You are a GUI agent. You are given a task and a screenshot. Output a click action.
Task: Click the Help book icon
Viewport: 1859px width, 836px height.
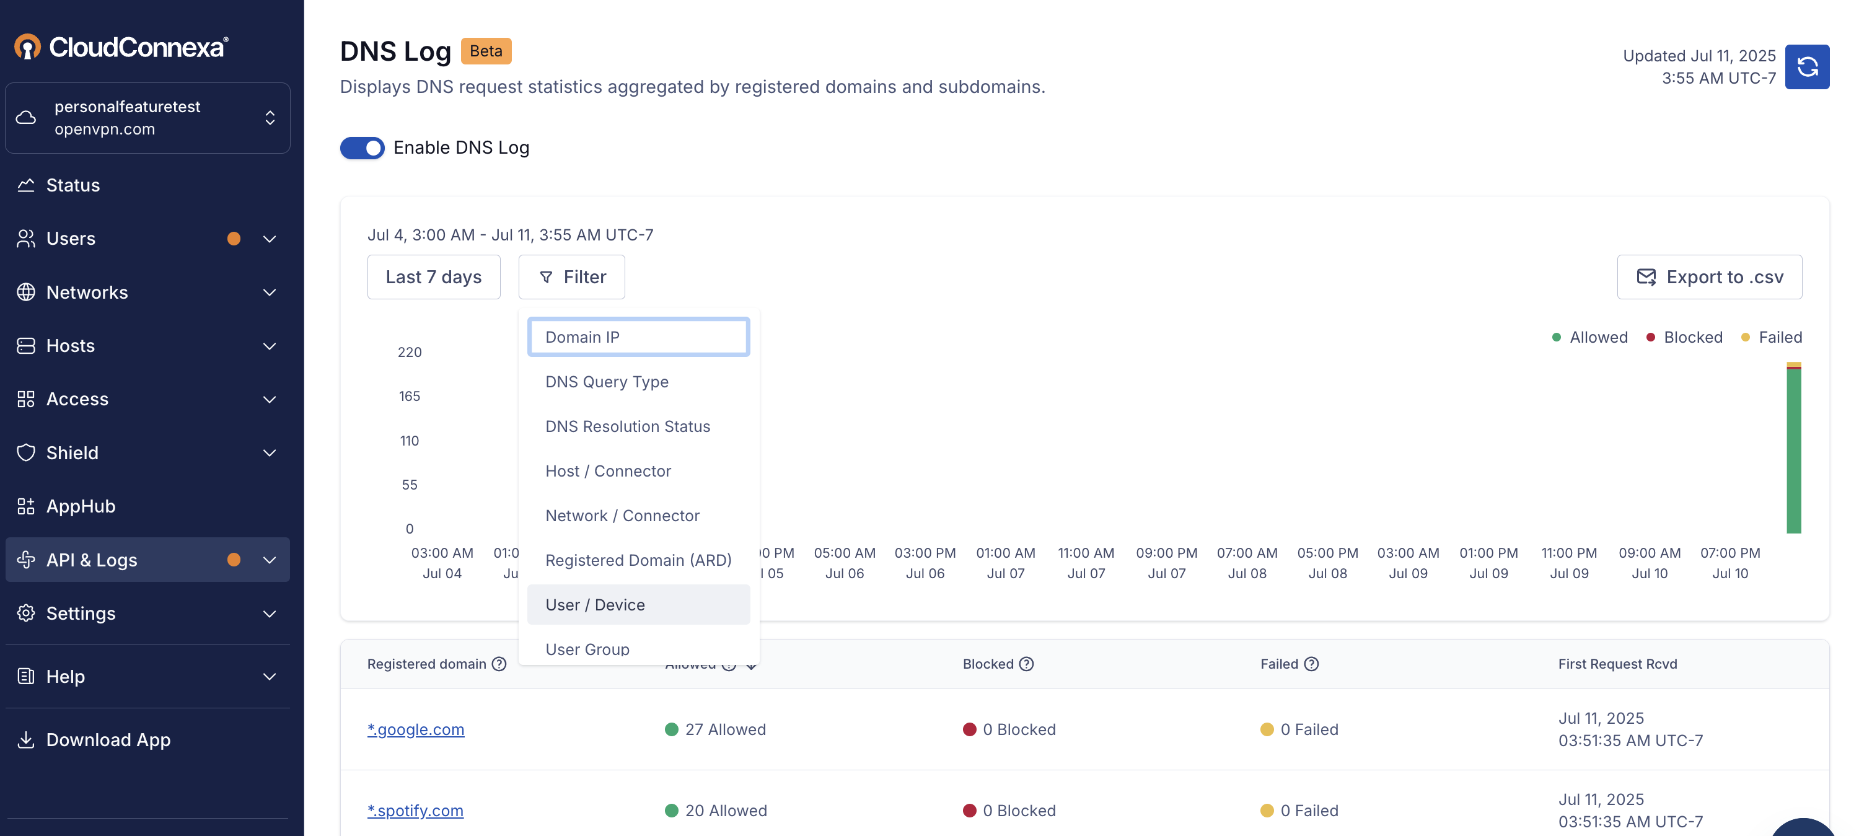pyautogui.click(x=26, y=675)
